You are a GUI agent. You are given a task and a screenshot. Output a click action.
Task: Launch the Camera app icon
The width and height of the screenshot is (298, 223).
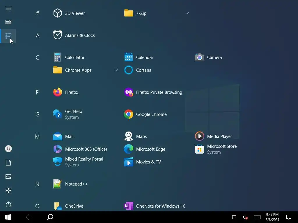click(x=200, y=57)
